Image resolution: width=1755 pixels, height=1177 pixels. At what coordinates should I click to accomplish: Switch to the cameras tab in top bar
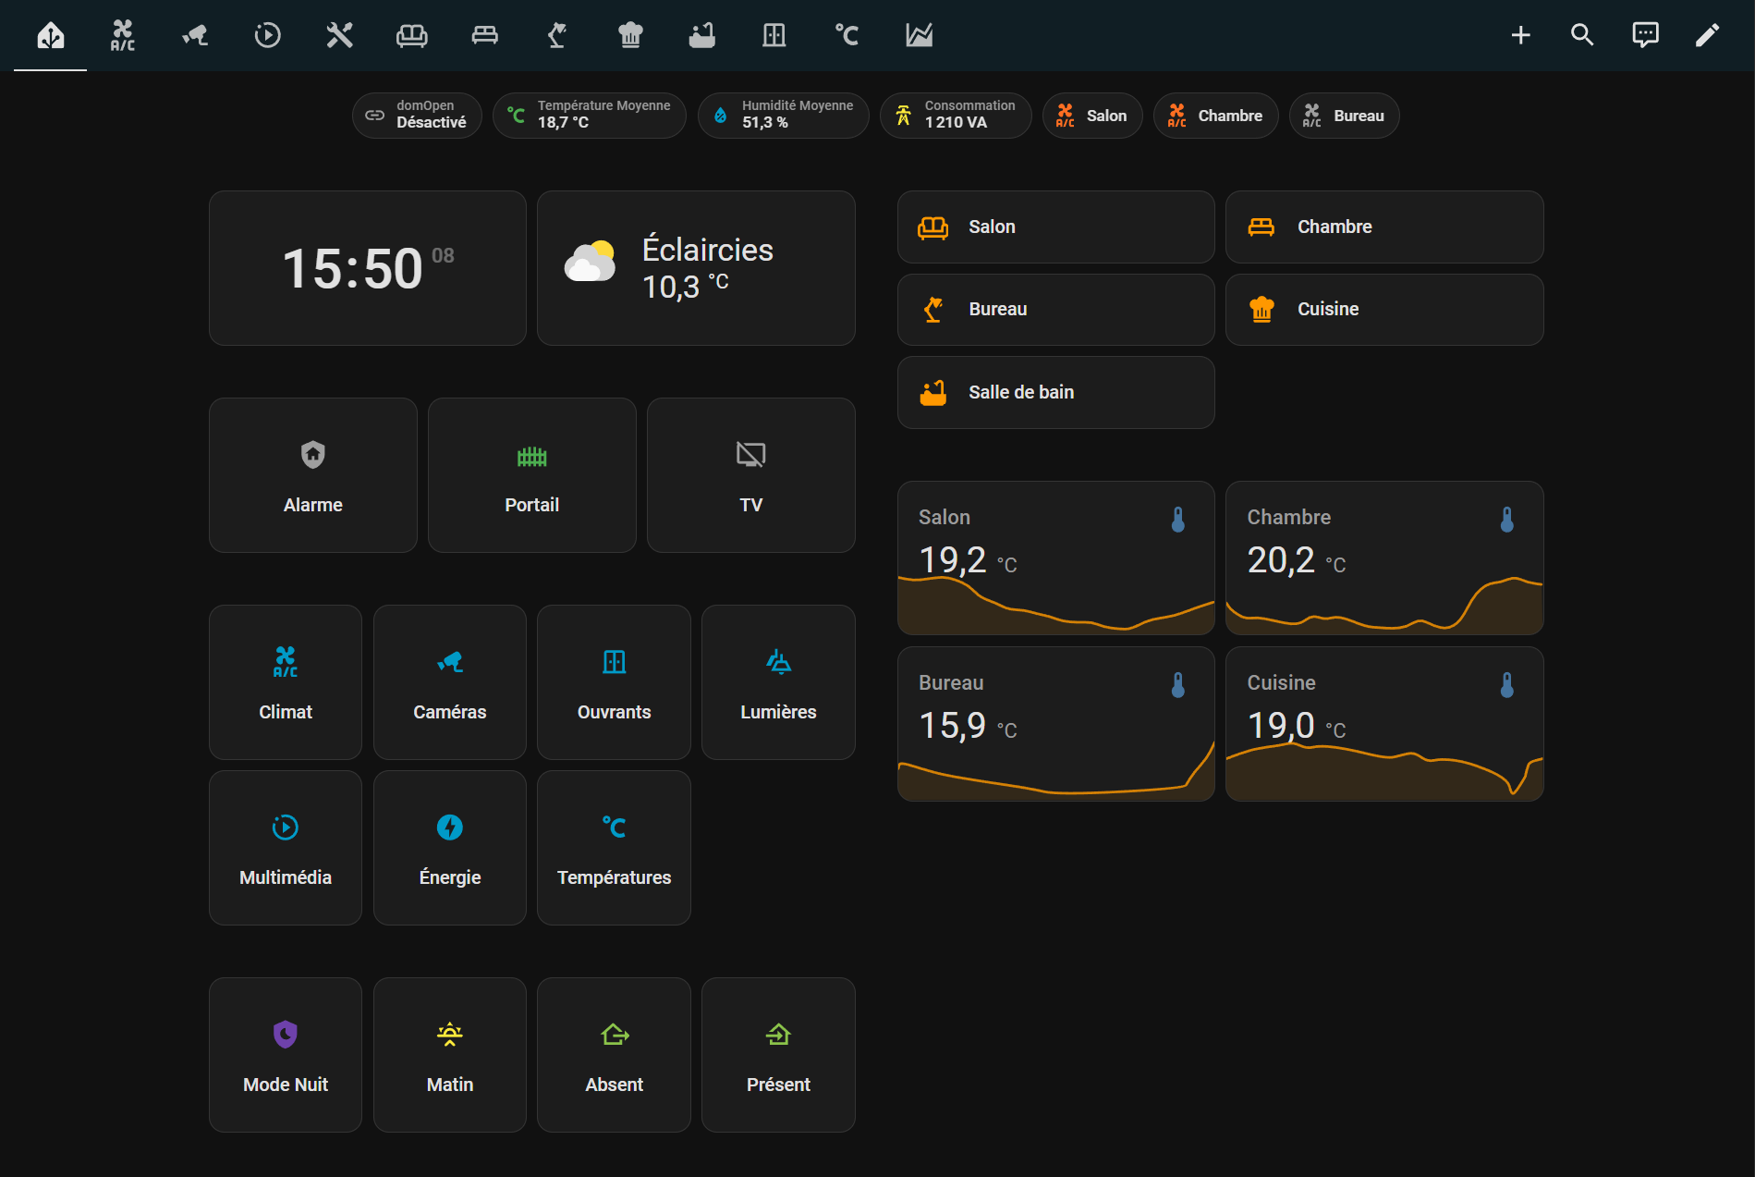pyautogui.click(x=195, y=35)
